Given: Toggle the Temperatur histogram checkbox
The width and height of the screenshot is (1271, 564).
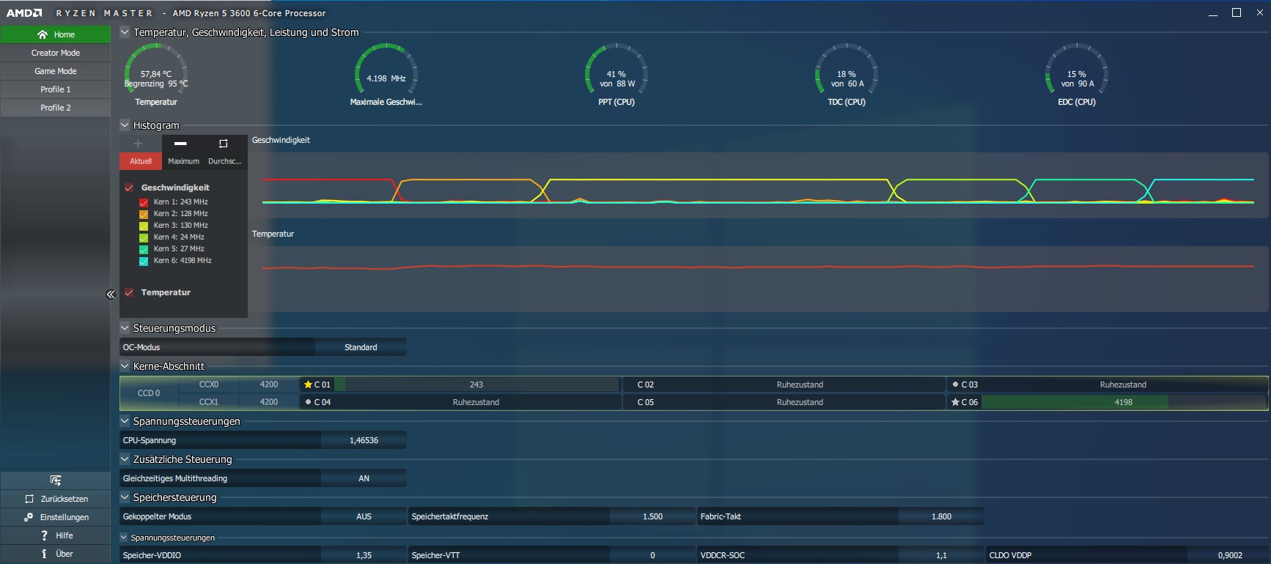Looking at the screenshot, I should (x=129, y=292).
